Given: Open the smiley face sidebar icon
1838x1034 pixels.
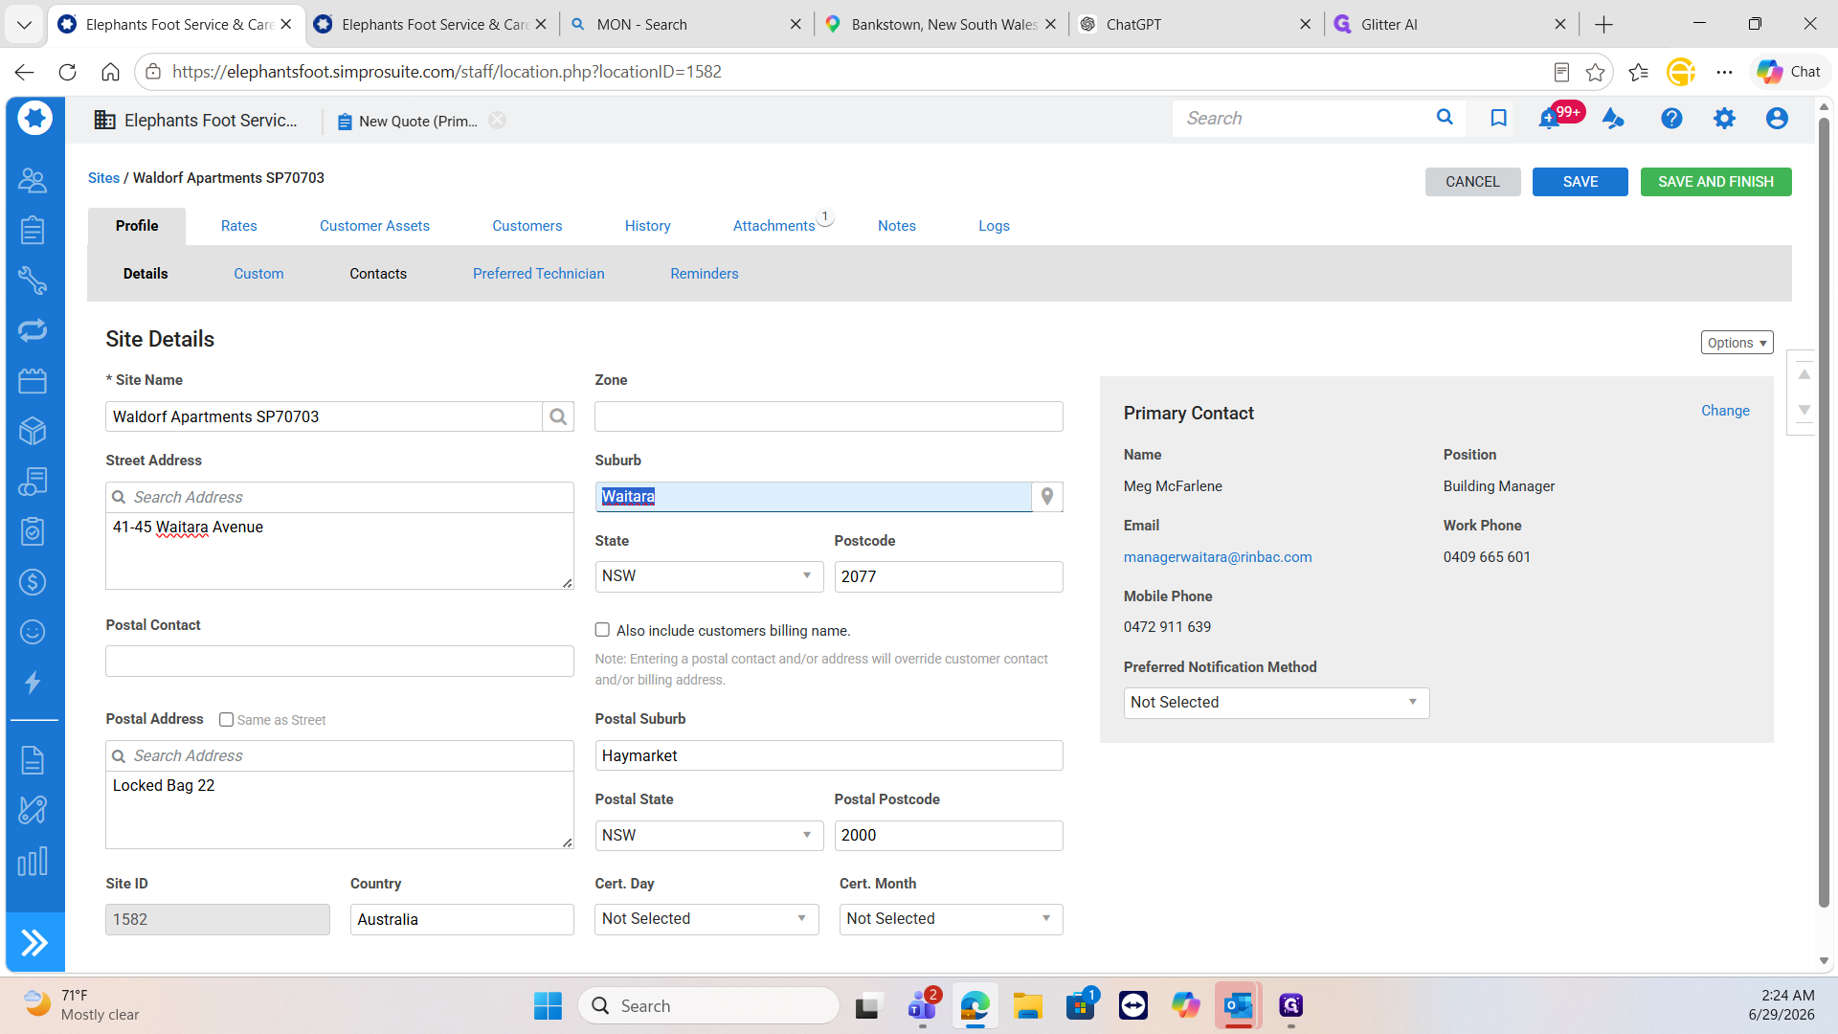Looking at the screenshot, I should coord(33,632).
